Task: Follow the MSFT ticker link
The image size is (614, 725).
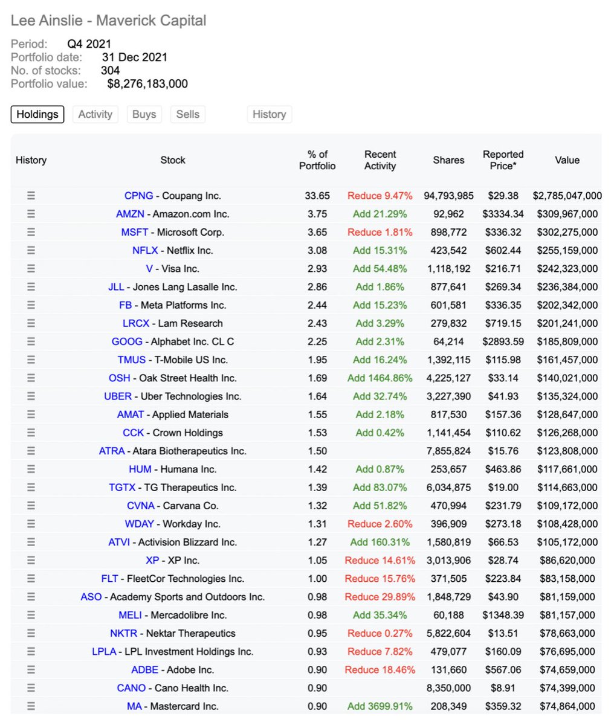Action: (135, 232)
